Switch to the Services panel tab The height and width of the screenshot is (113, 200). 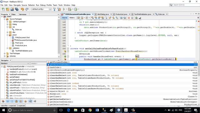click(x=23, y=14)
